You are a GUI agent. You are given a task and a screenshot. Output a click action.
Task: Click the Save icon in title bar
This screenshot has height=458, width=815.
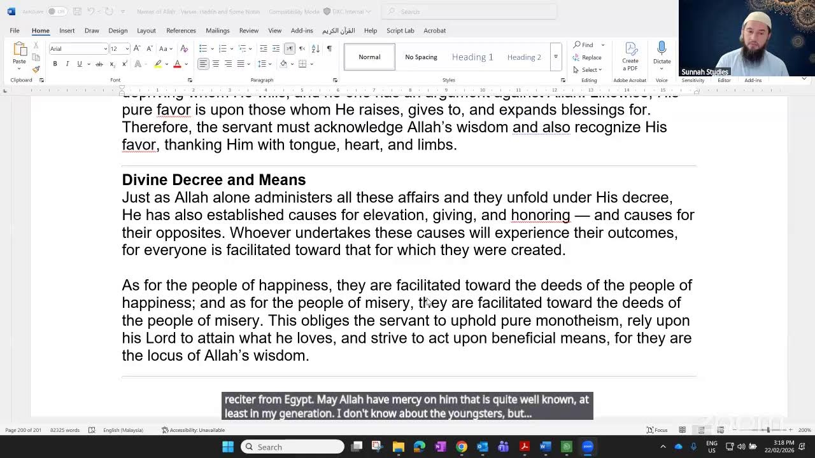pos(76,11)
